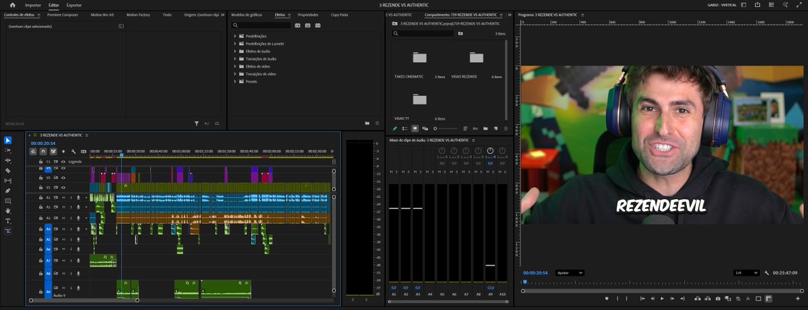Toggle V1 track output eye
This screenshot has width=808, height=310.
[63, 188]
